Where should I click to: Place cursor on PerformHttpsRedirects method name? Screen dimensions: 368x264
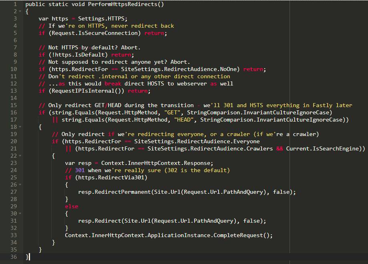123,4
